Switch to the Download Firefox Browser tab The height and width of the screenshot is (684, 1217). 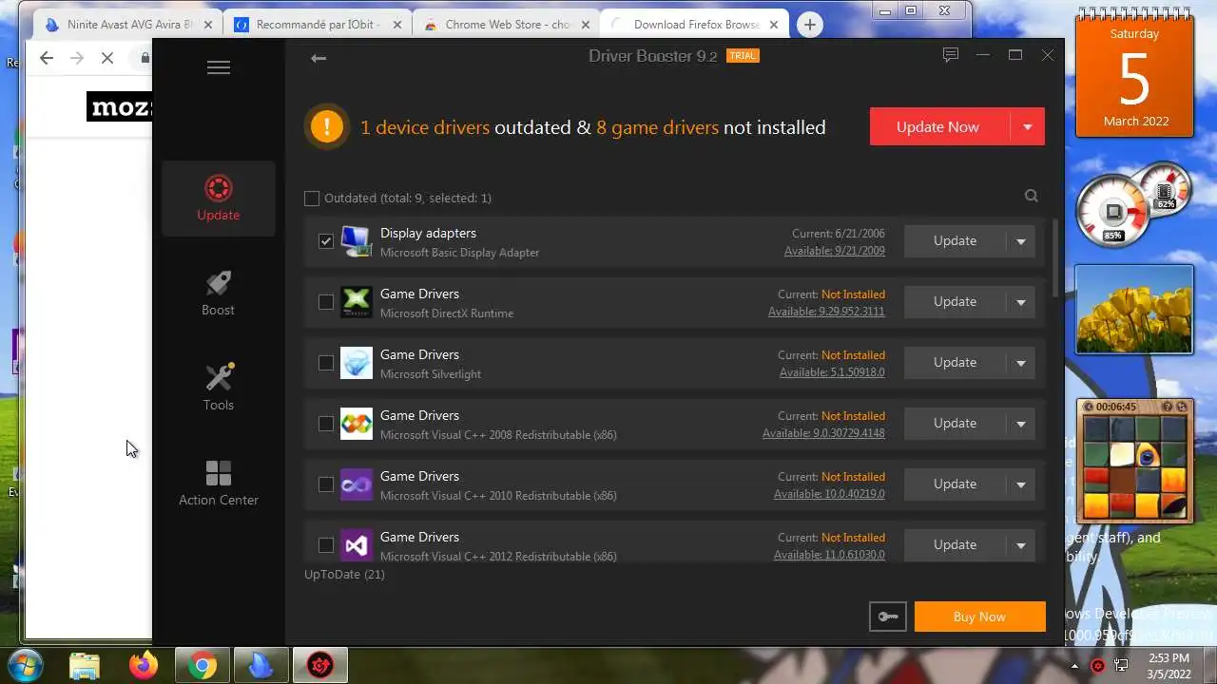[x=696, y=25]
